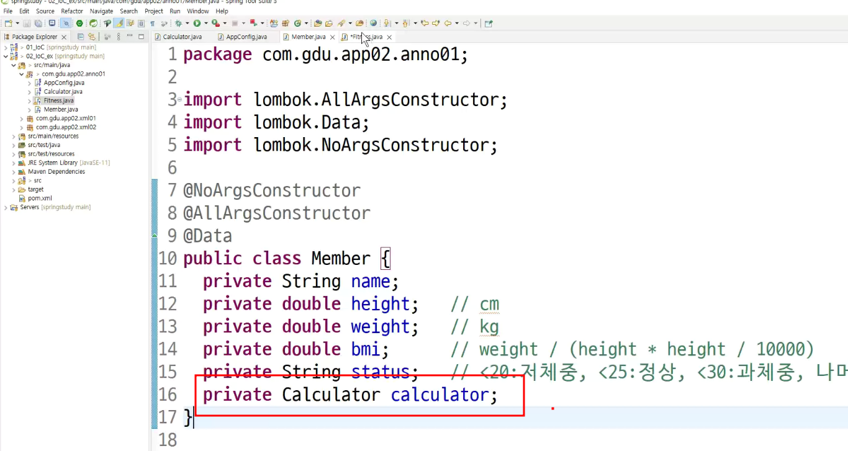Open the File menu
Image resolution: width=848 pixels, height=451 pixels.
(8, 11)
